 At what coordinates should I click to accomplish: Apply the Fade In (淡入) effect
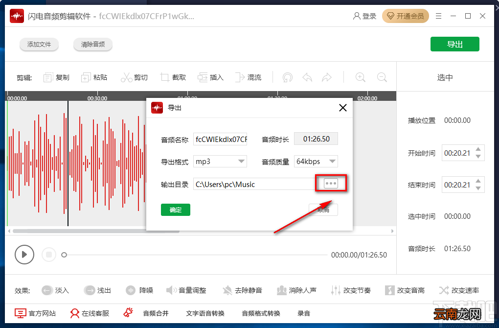[55, 290]
